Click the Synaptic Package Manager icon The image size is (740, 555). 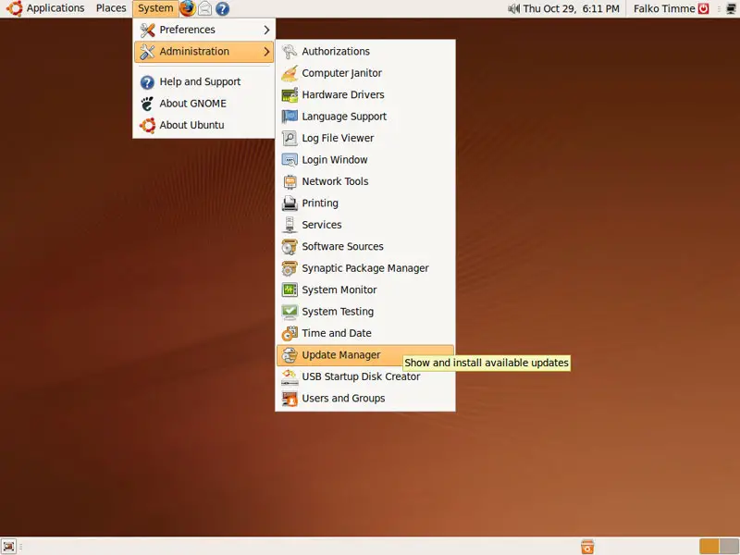(x=290, y=268)
